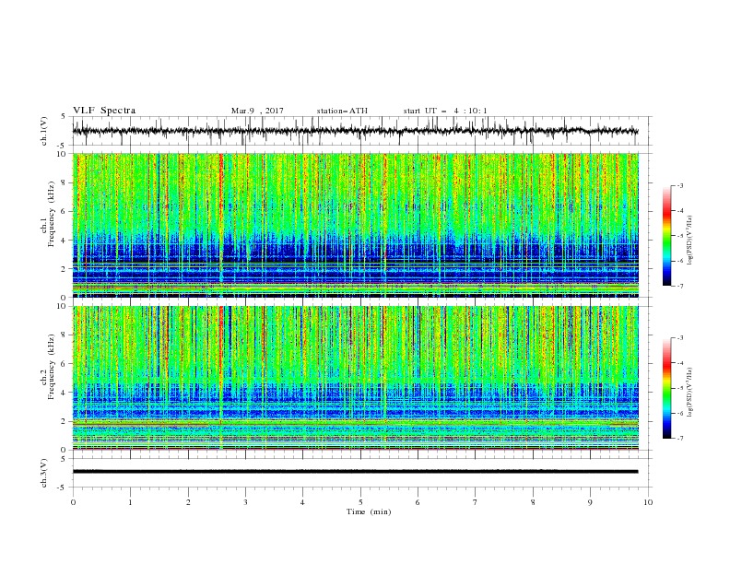730x564 pixels.
Task: Click the time axis tick label "5"
Action: [x=360, y=502]
